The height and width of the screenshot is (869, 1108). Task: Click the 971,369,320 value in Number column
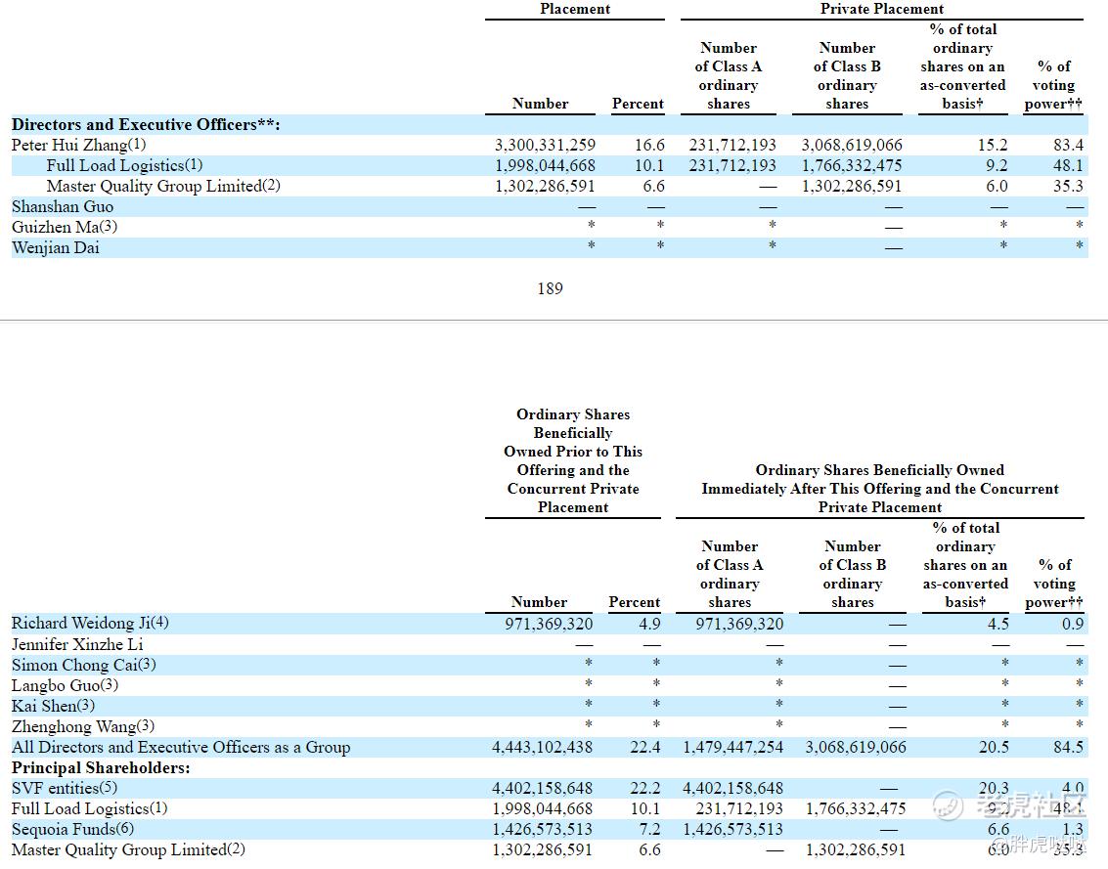[549, 625]
